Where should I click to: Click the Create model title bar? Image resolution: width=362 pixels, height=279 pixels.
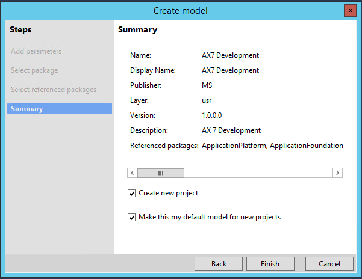coord(181,10)
